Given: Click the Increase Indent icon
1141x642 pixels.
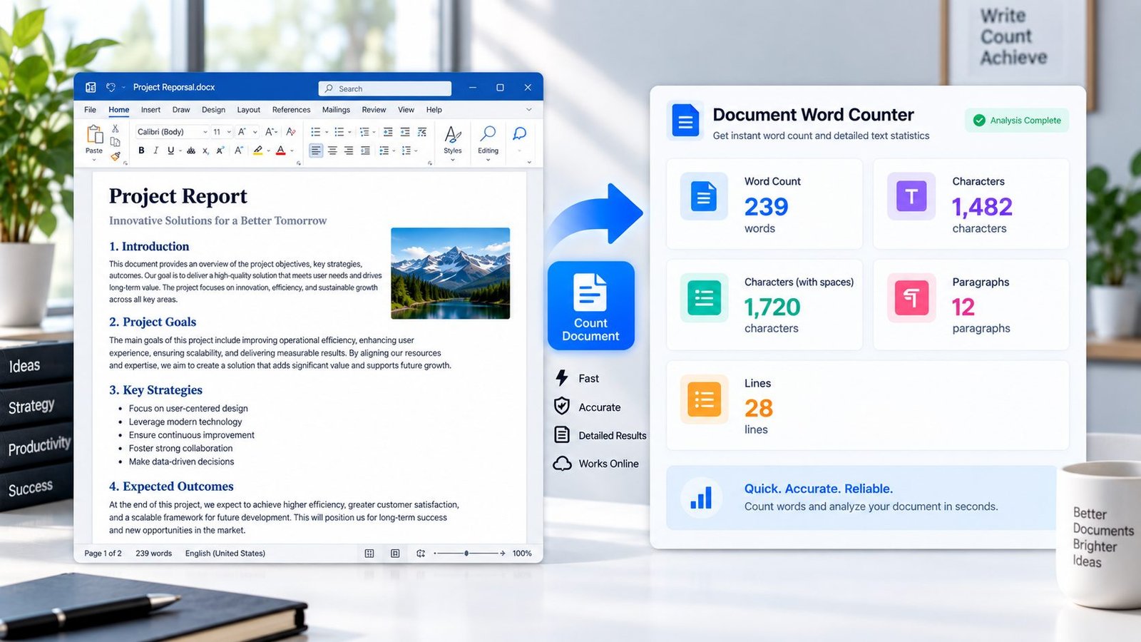Looking at the screenshot, I should (x=405, y=132).
